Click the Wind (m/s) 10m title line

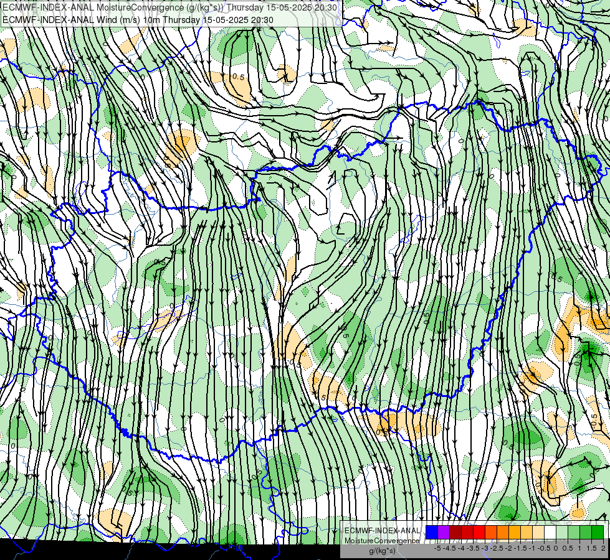138,20
